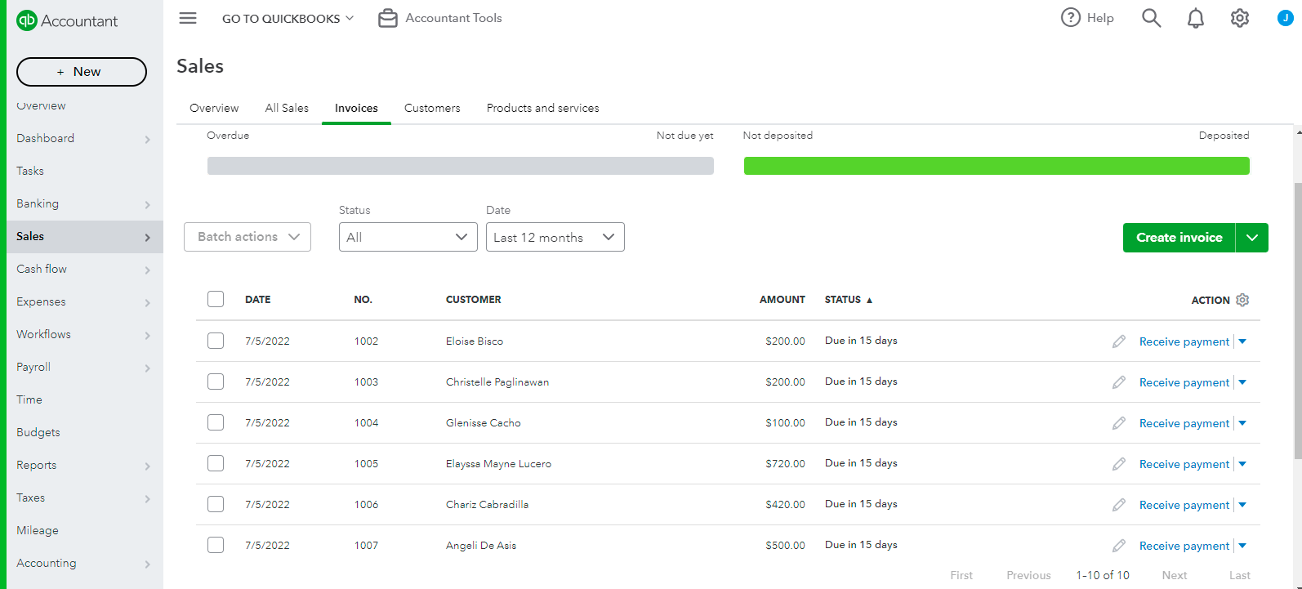Click the green Deposited status bar
Viewport: 1302px width, 589px height.
(996, 166)
